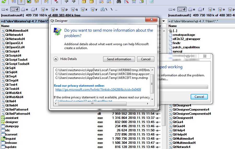Select drive e in the left panel
Image resolution: width=235 pixels, height=149 pixels.
[x=25, y=9]
